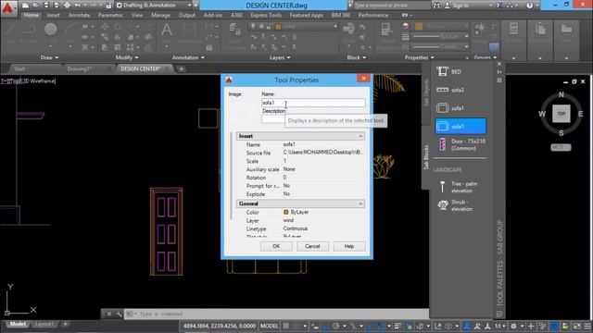This screenshot has height=333, width=593.
Task: Toggle annotation monitor plus icon
Action: point(531,326)
